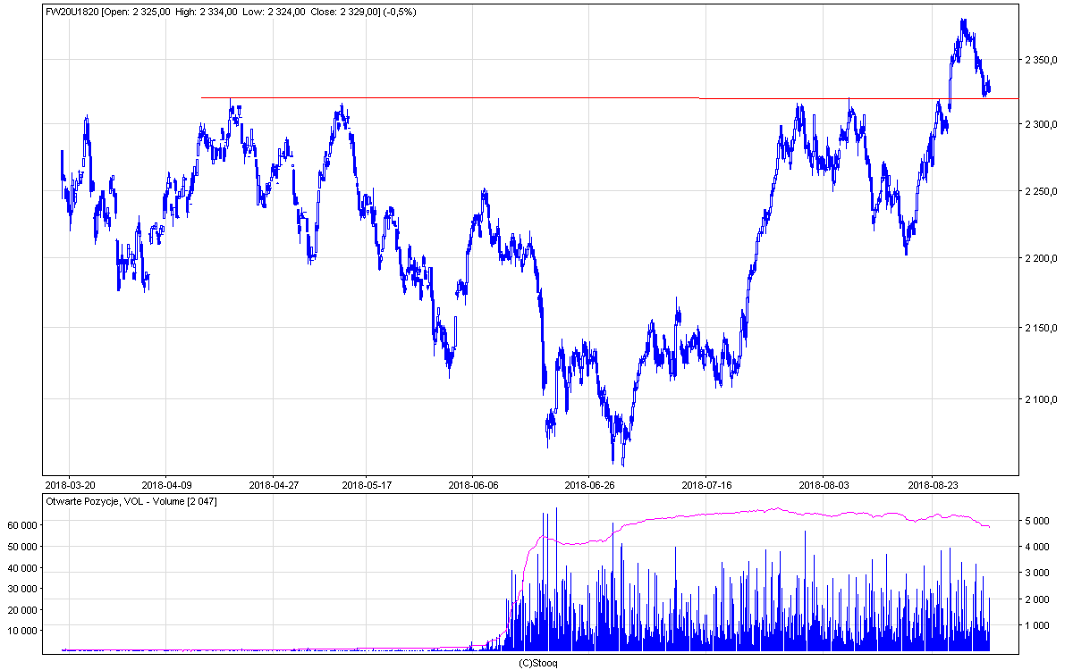The height and width of the screenshot is (670, 1073).
Task: Click the 2 300,0 price axis label
Action: (1042, 124)
